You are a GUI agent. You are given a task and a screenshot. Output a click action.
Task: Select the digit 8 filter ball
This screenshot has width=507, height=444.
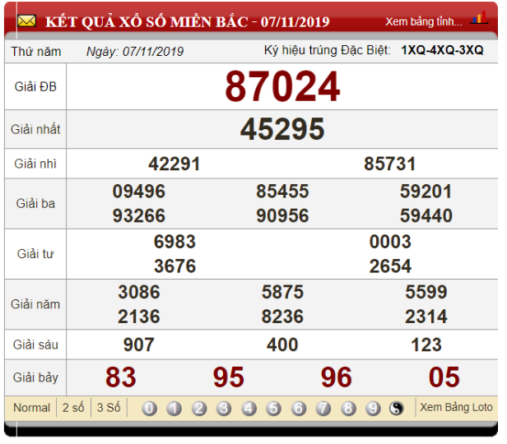click(x=348, y=408)
